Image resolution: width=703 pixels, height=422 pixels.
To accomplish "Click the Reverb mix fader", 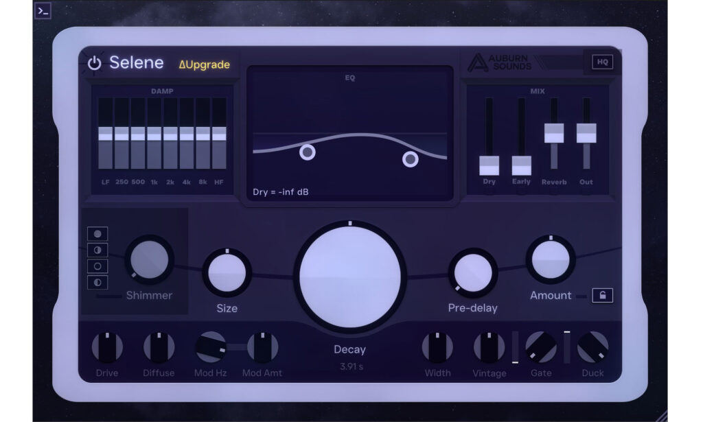I will 553,134.
